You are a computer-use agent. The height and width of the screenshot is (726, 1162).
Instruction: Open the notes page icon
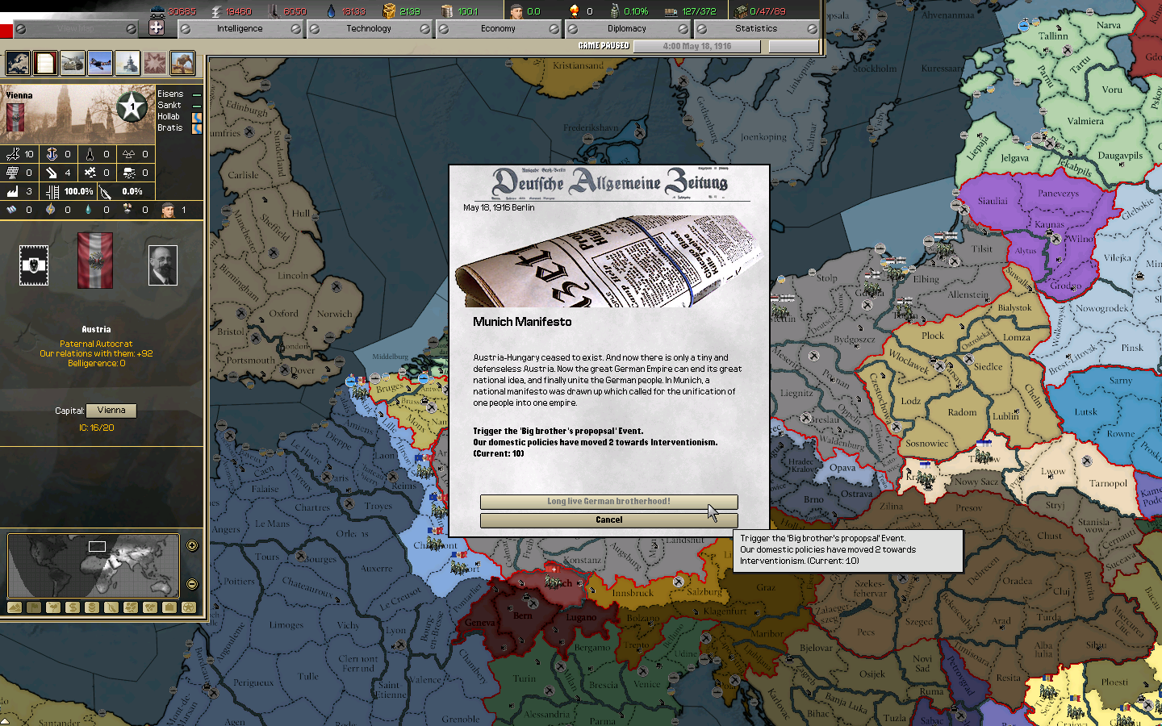pyautogui.click(x=45, y=63)
